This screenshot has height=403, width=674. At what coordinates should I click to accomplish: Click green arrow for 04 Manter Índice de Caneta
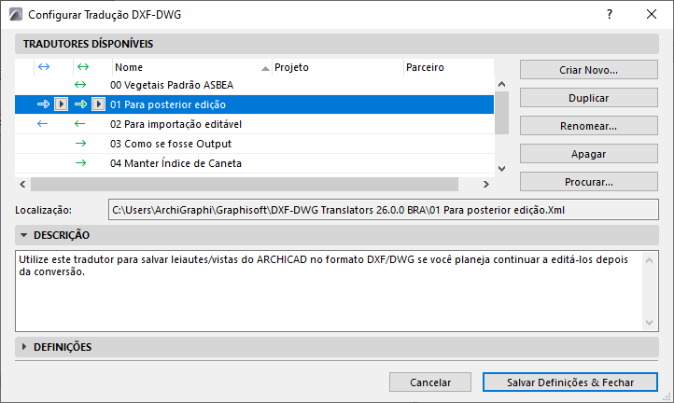[80, 163]
